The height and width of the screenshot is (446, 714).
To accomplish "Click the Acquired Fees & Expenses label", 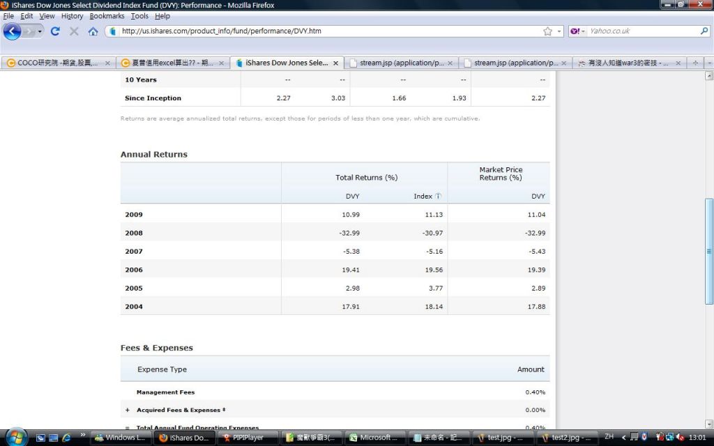I will click(x=181, y=410).
